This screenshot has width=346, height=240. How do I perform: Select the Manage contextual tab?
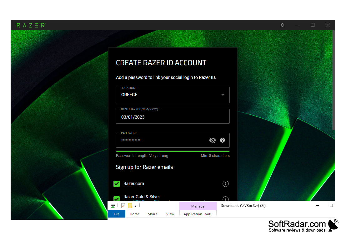tap(198, 206)
